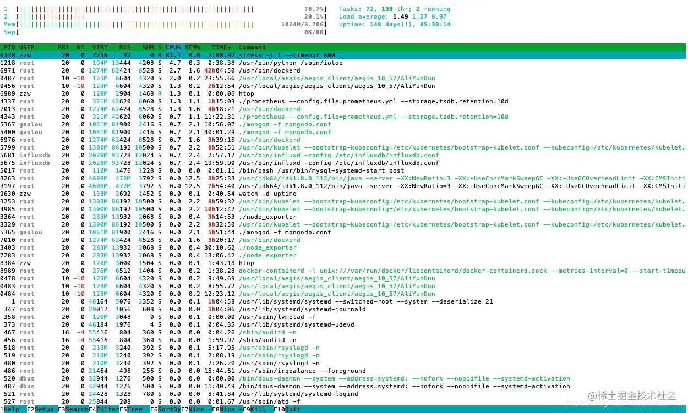The height and width of the screenshot is (413, 688).
Task: Select the mysql-systemd-start post row
Action: coord(343,170)
